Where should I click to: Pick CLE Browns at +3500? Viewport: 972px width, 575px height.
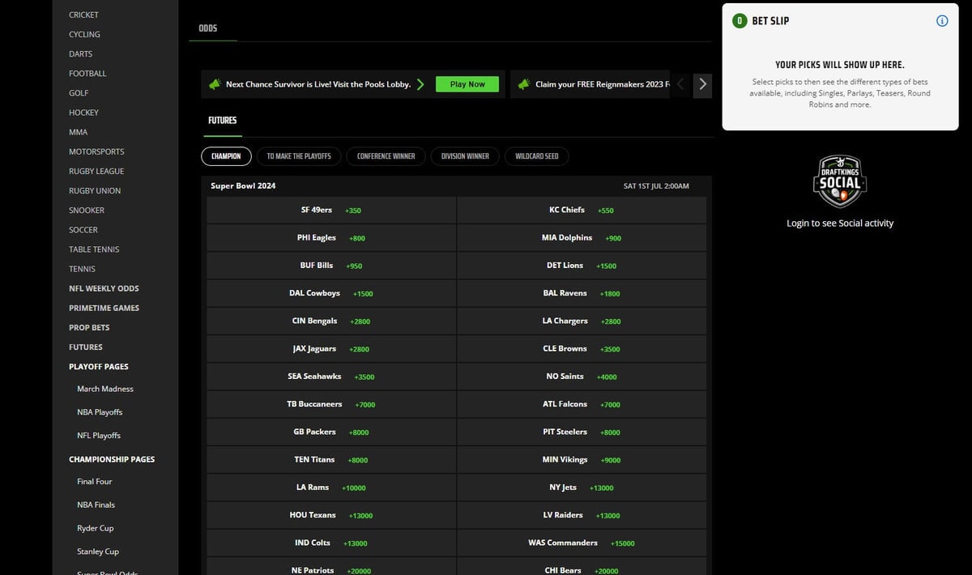pyautogui.click(x=582, y=349)
